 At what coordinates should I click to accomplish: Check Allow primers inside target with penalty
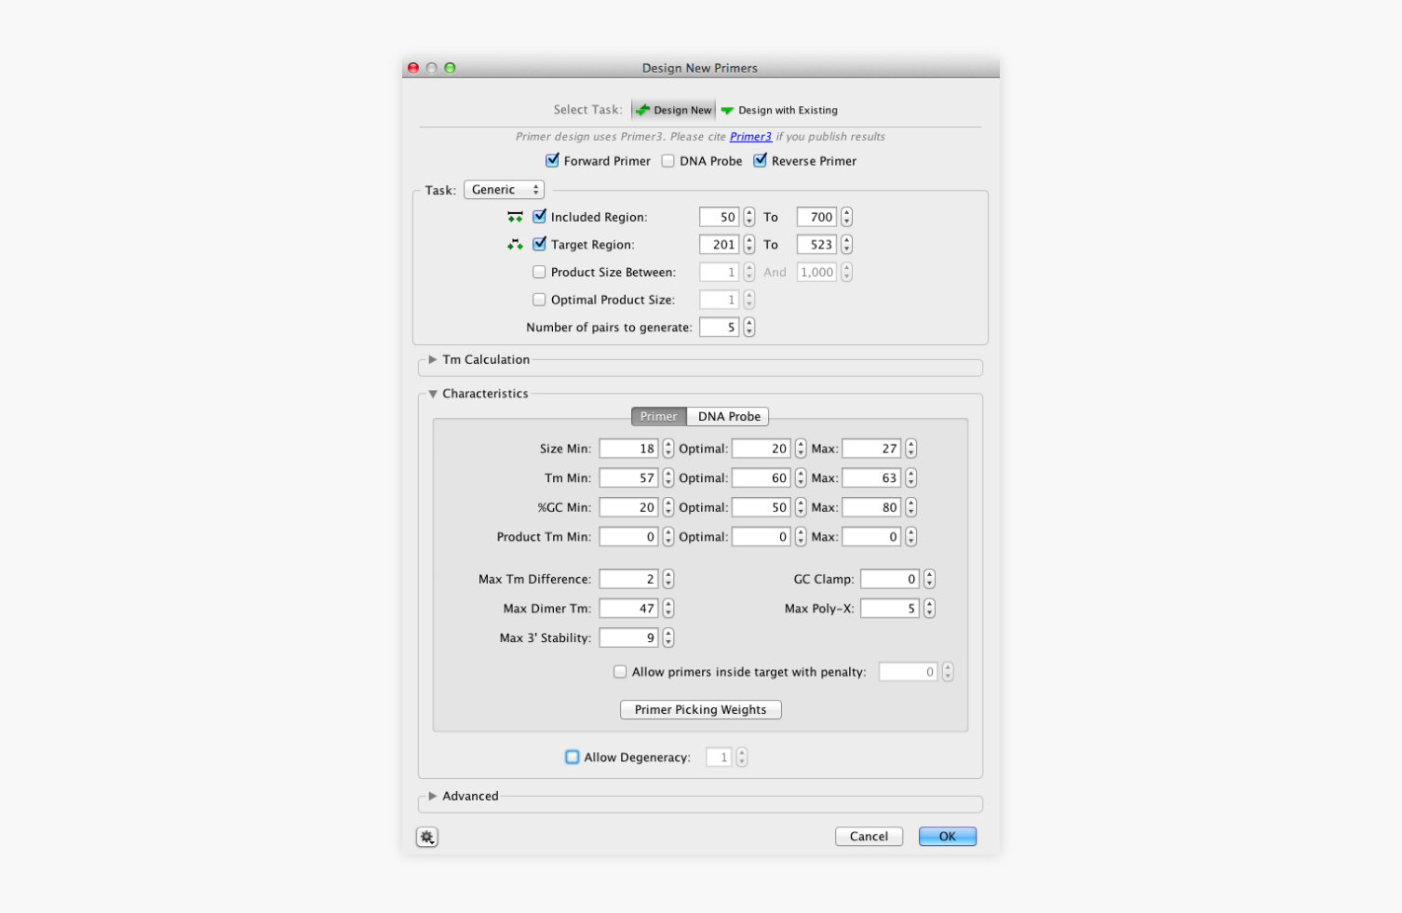coord(620,672)
